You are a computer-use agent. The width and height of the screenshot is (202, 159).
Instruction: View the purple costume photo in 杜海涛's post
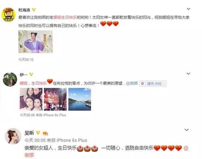pyautogui.click(x=36, y=42)
